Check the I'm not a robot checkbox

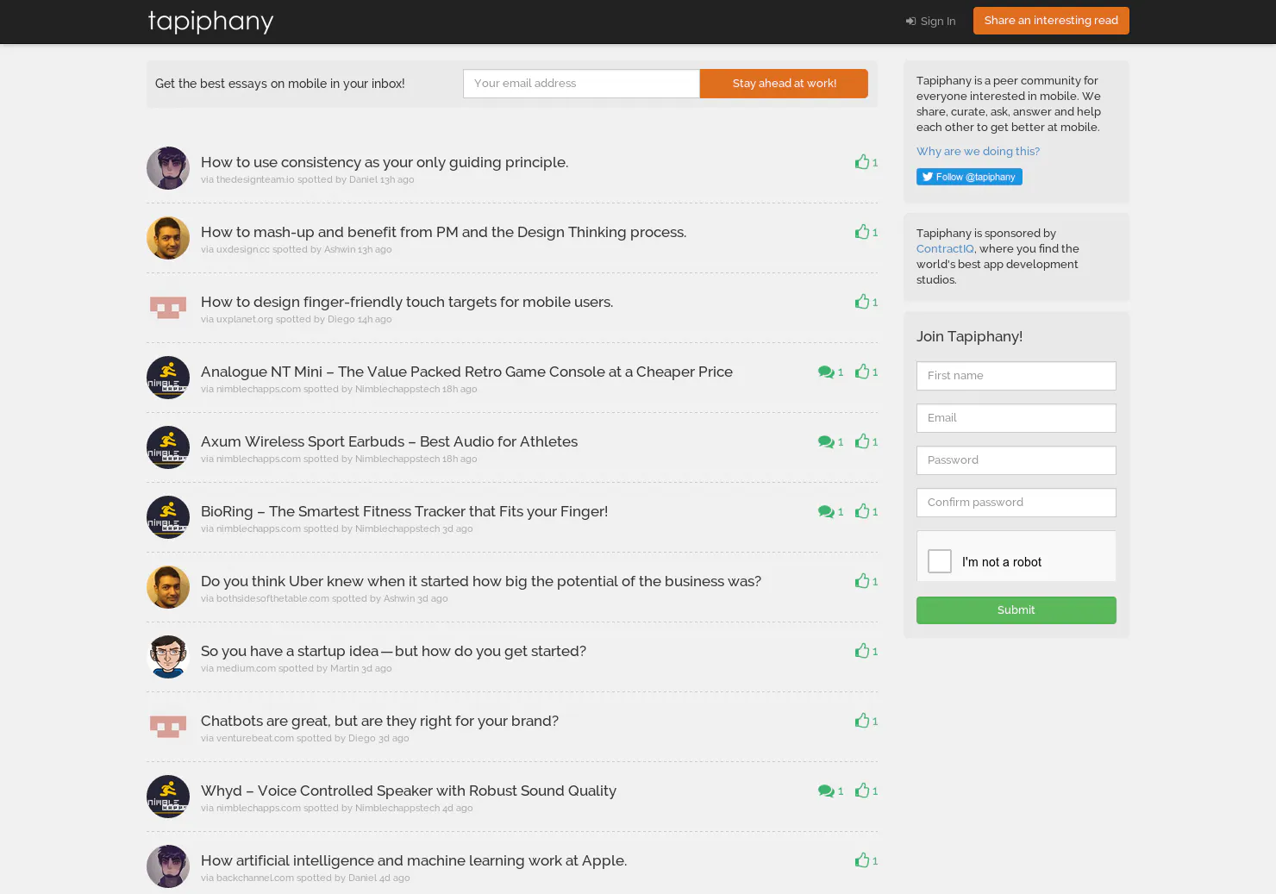(x=940, y=561)
